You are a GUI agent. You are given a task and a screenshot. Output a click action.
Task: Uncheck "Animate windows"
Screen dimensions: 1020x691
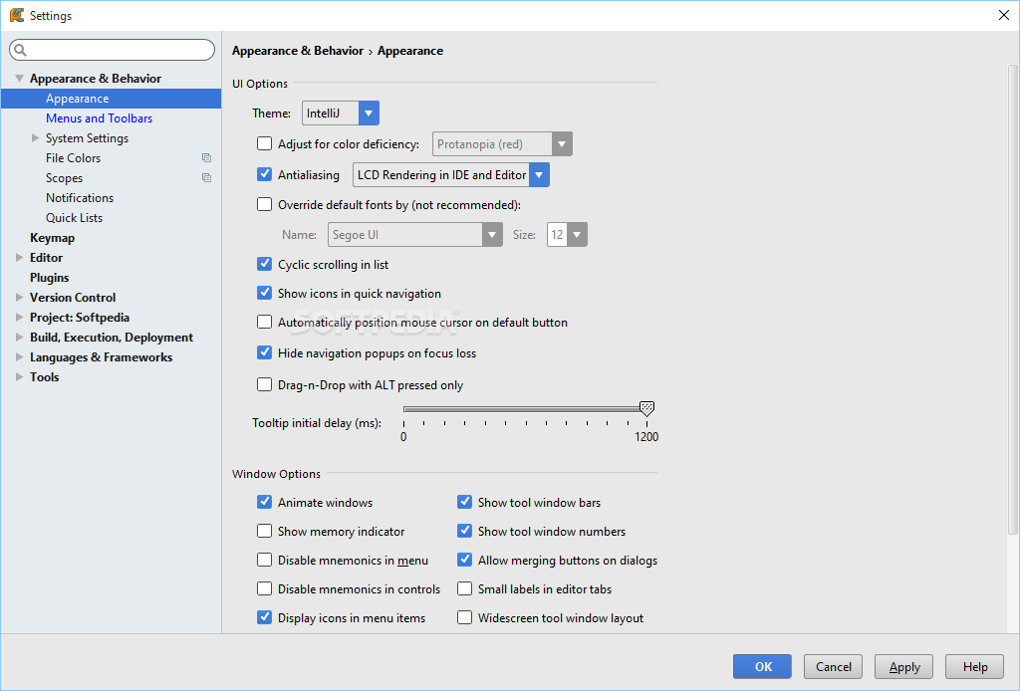coord(265,502)
